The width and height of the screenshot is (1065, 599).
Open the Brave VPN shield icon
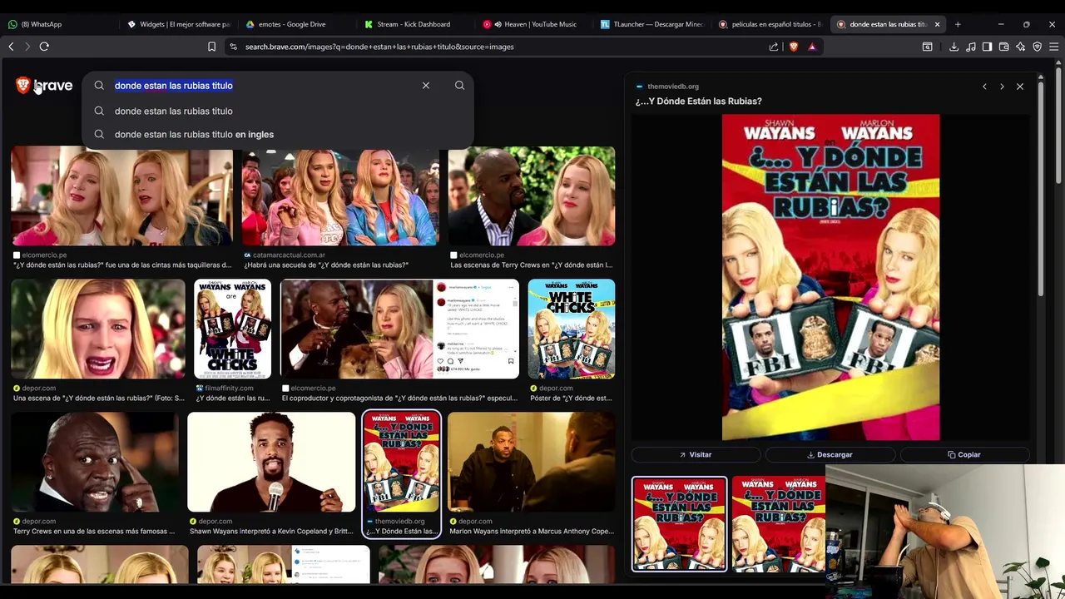click(1037, 47)
